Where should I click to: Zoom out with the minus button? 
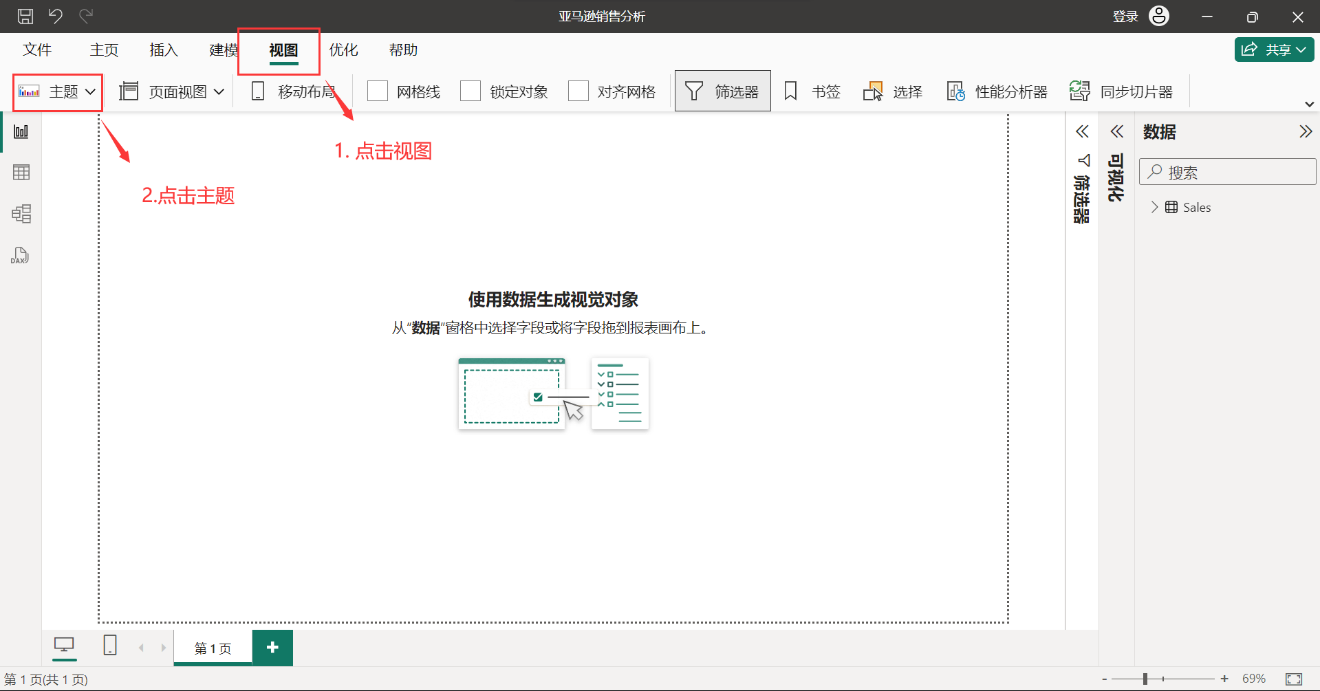point(1104,679)
